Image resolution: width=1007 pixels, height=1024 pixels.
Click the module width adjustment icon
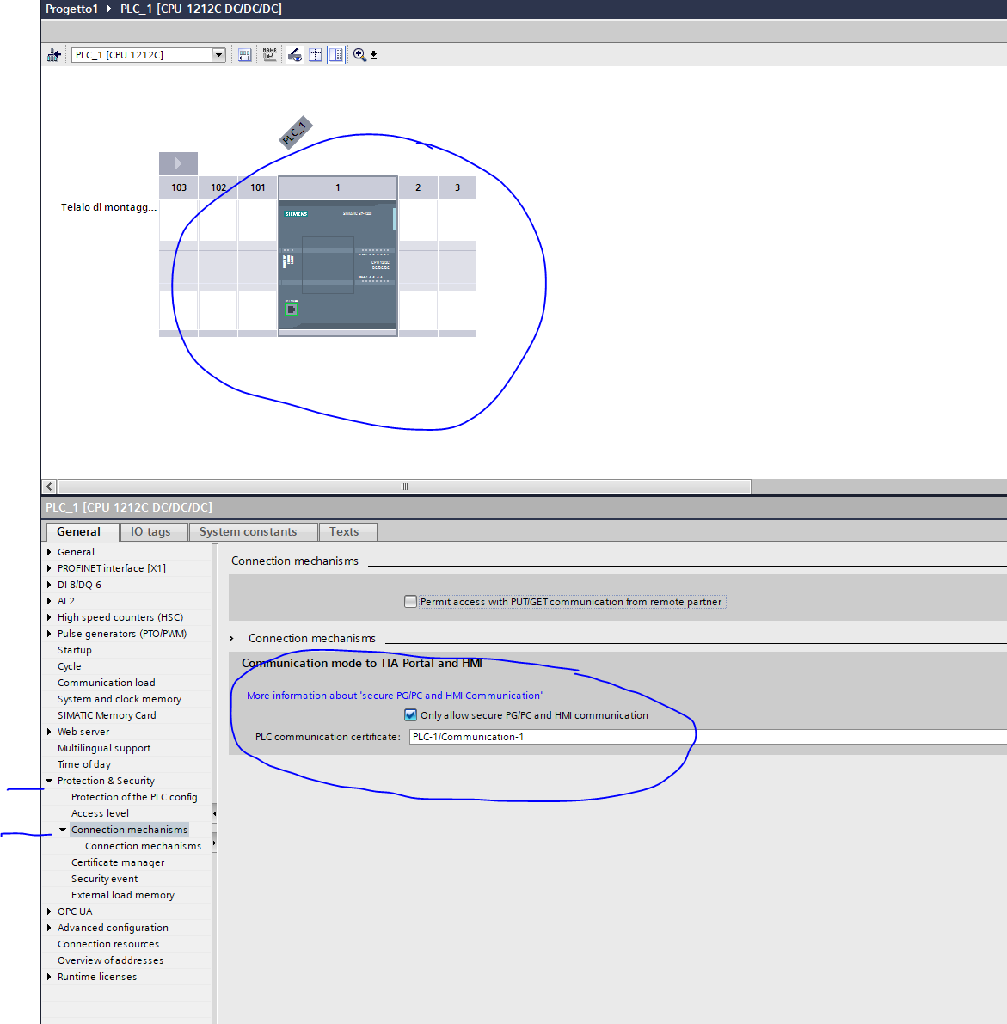click(x=245, y=55)
